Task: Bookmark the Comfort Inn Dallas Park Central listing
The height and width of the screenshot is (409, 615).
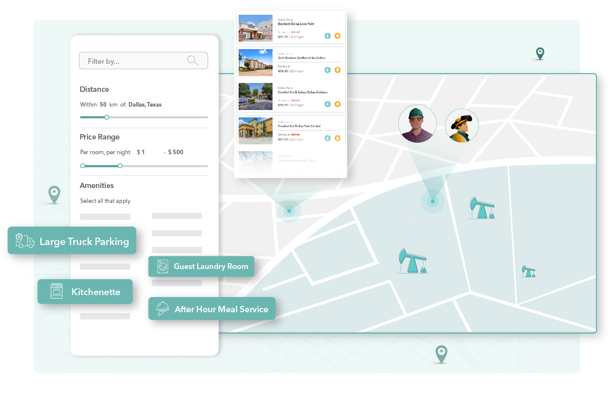Action: pyautogui.click(x=337, y=138)
